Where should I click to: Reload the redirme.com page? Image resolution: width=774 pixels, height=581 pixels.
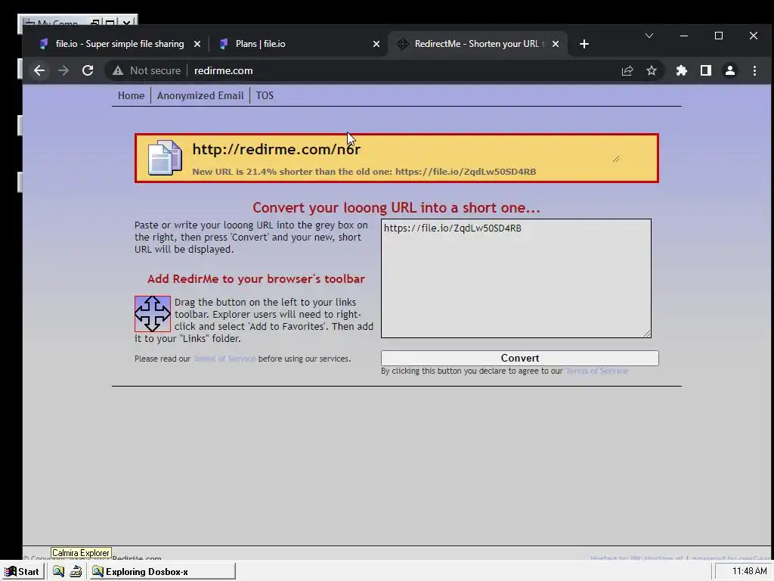coord(88,70)
